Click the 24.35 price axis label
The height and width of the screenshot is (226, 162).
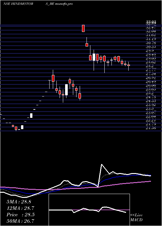(x=151, y=101)
